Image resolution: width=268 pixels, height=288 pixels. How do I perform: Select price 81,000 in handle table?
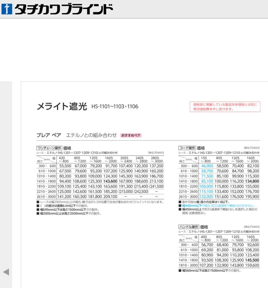pyautogui.click(x=223, y=250)
